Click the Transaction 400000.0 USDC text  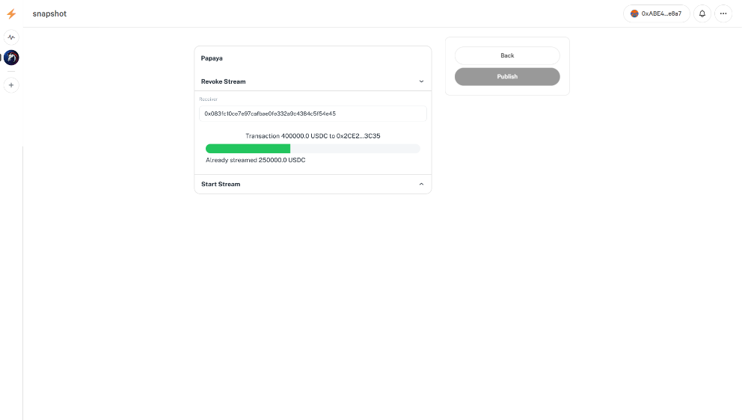click(x=313, y=136)
